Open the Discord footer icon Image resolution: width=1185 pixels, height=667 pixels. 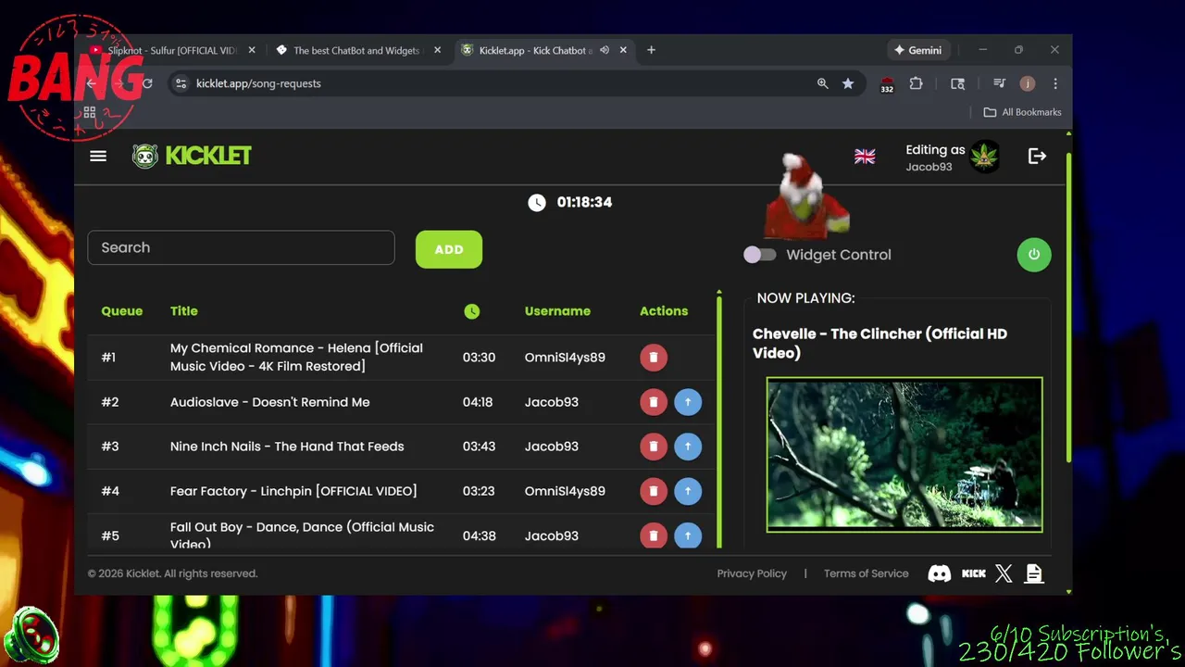[x=939, y=573]
